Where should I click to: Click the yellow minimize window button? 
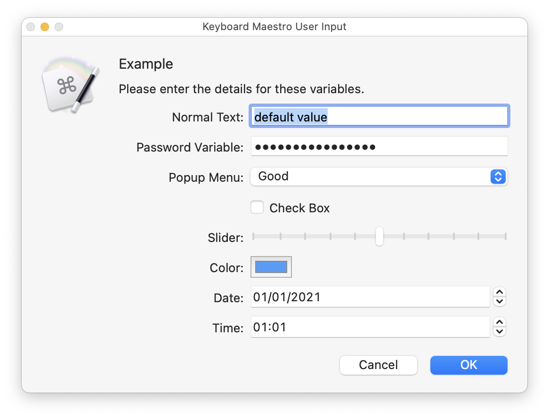(45, 27)
